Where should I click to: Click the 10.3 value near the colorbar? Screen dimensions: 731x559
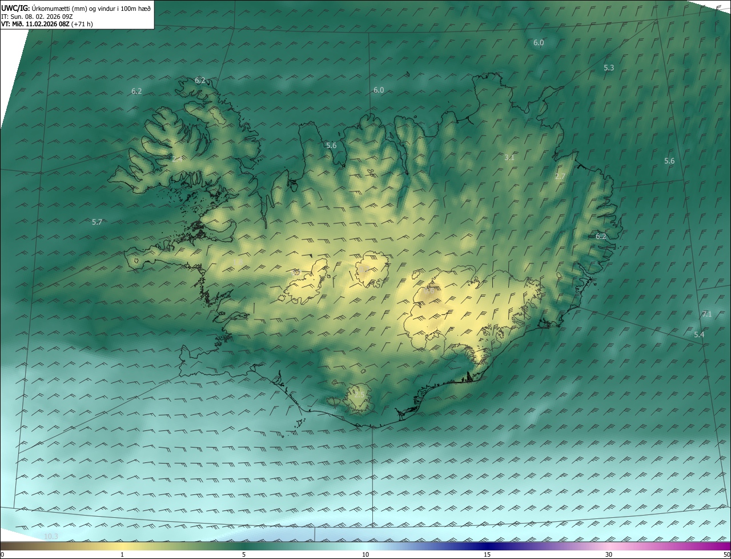tap(51, 536)
